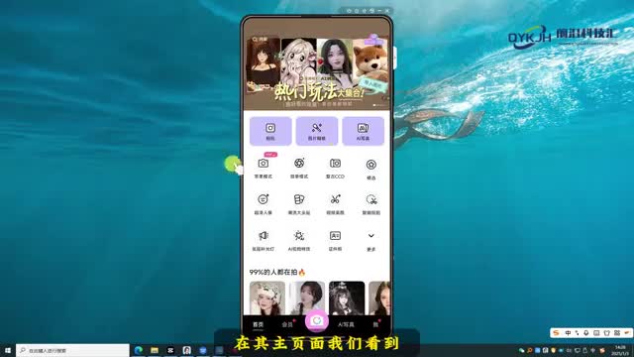Open the 补光灯 fill light icon
Image resolution: width=634 pixels, height=357 pixels.
264,236
